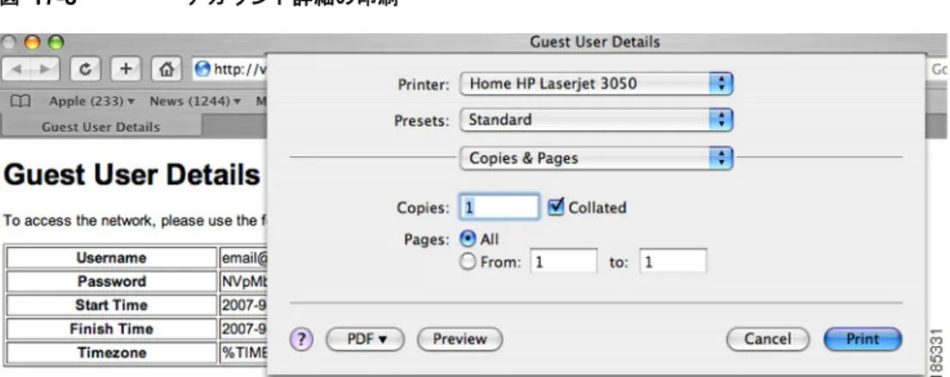Open the PDF dropdown button
The width and height of the screenshot is (950, 377).
(x=366, y=339)
